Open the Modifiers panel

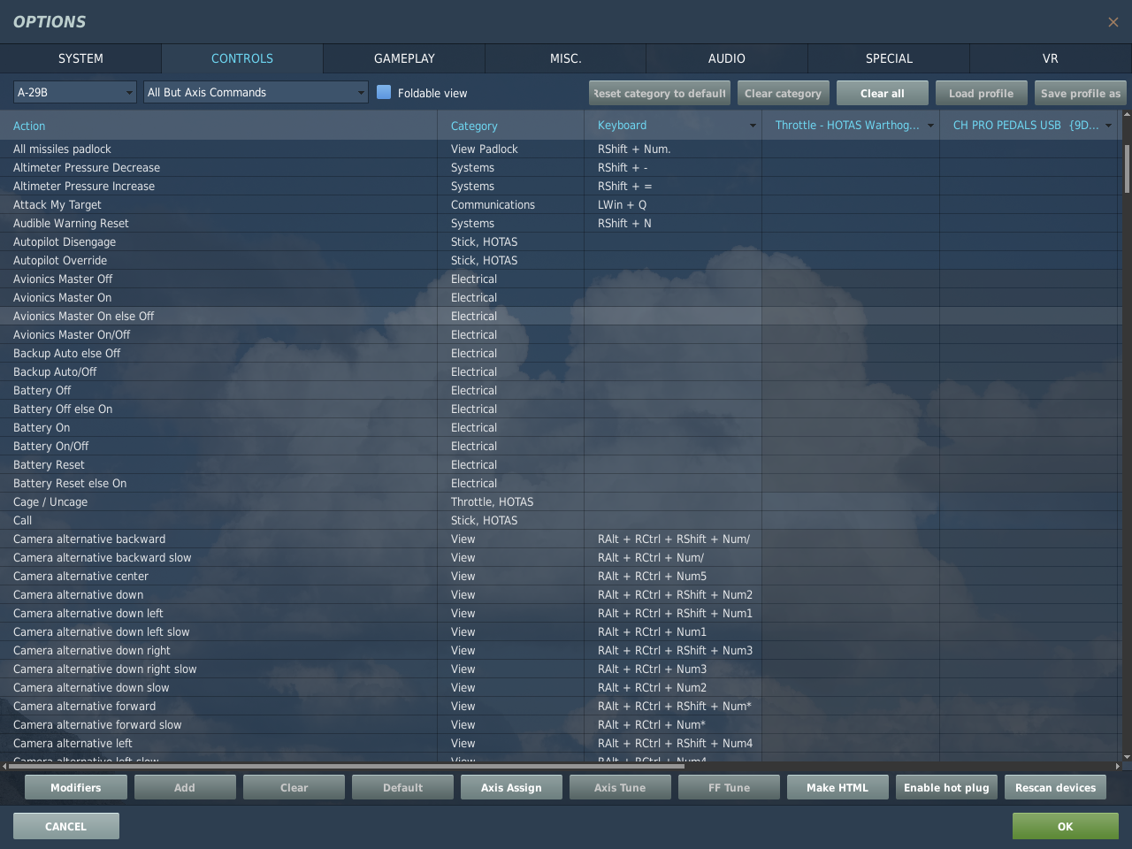(76, 787)
